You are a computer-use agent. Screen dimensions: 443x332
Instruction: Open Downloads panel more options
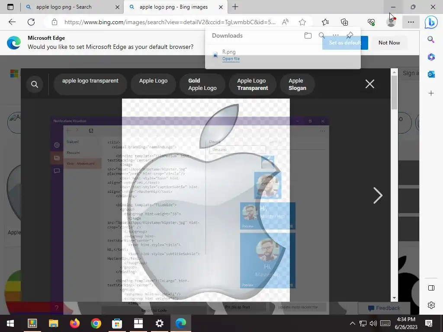coord(335,35)
